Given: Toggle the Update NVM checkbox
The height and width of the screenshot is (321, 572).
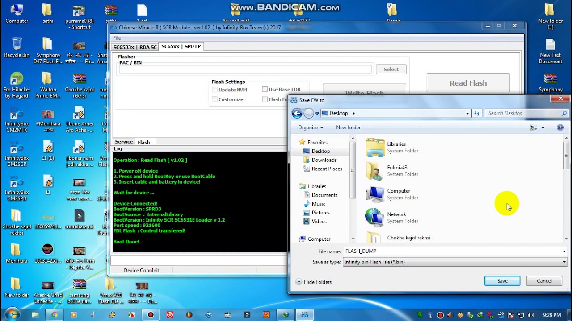Looking at the screenshot, I should (214, 90).
